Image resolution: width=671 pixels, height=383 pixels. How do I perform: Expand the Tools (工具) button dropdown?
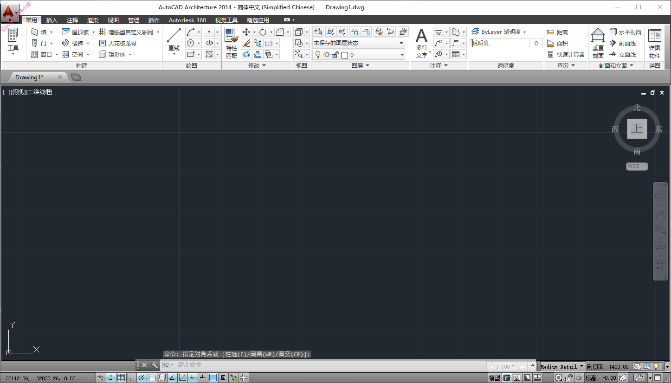13,54
